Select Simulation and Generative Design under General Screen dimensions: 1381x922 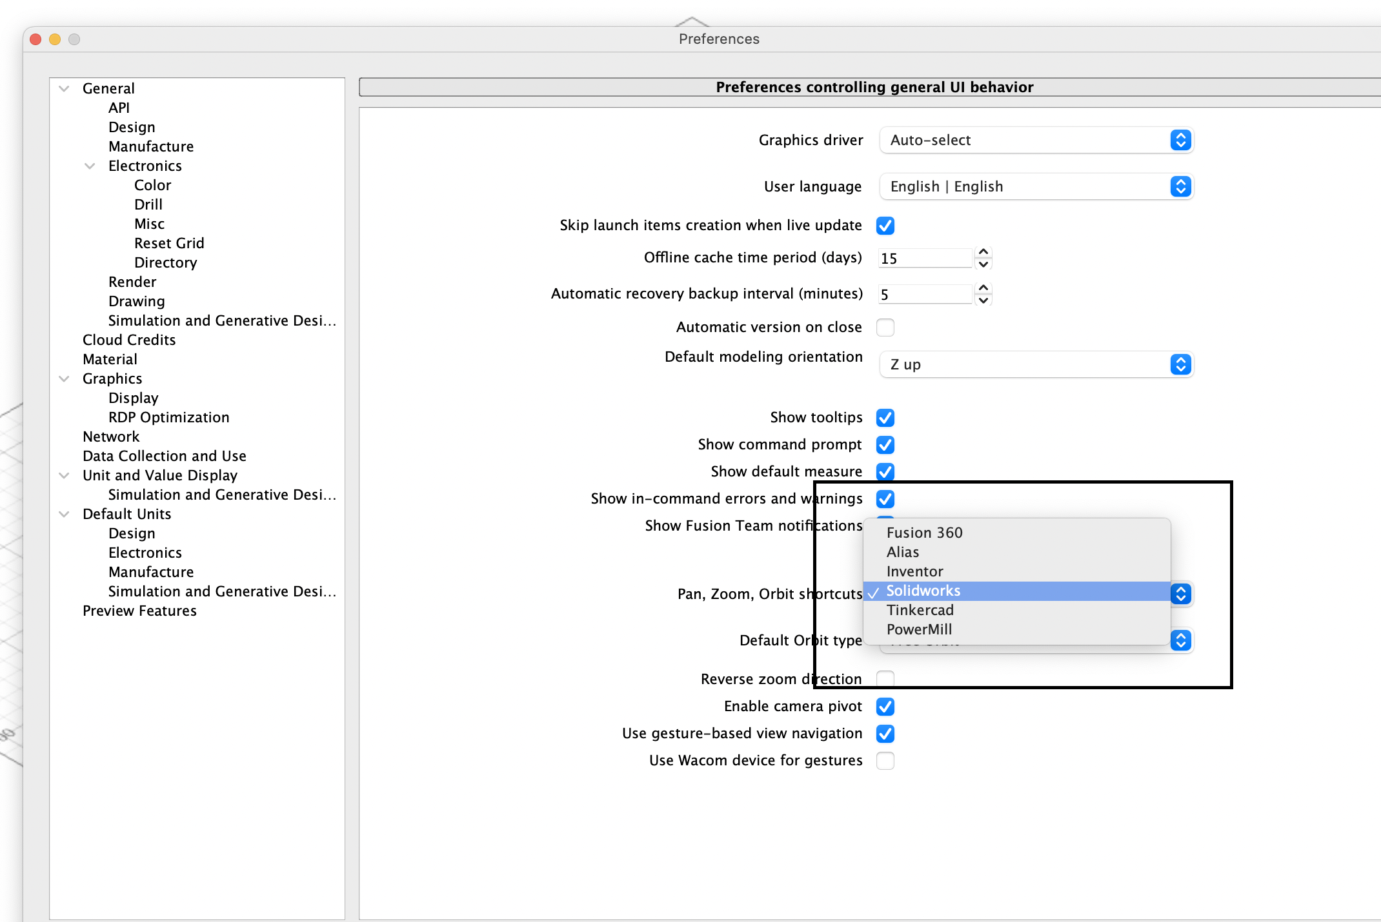click(222, 321)
